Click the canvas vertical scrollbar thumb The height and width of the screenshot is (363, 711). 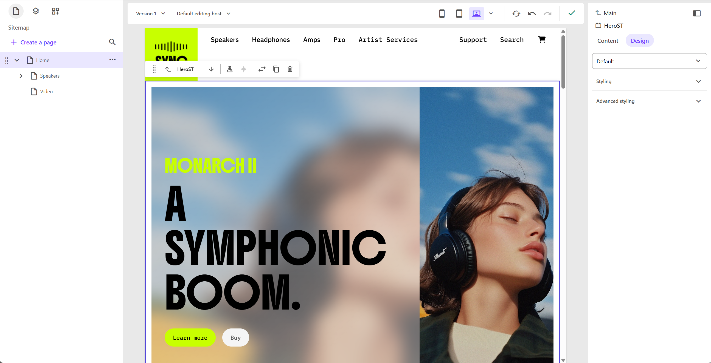click(x=563, y=62)
